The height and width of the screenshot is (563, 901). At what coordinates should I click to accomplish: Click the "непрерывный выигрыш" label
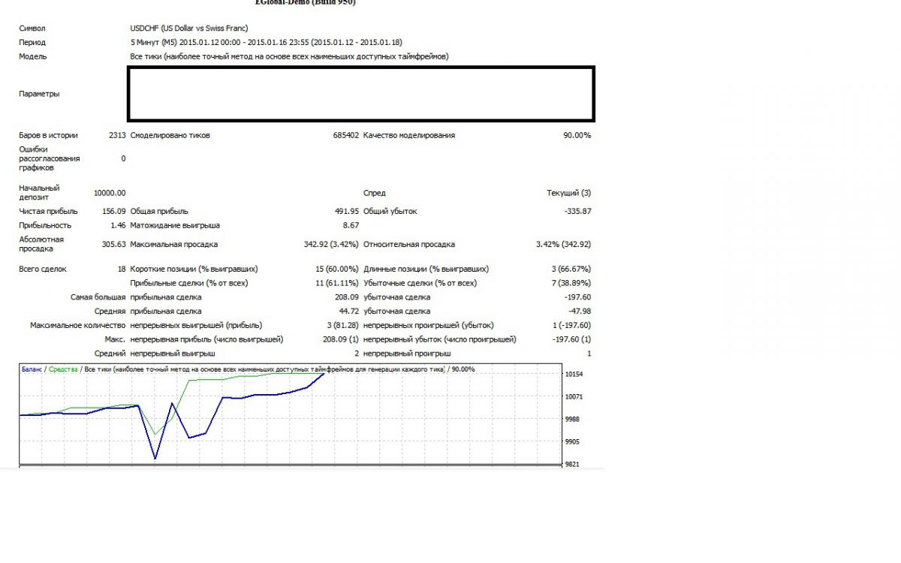click(173, 353)
